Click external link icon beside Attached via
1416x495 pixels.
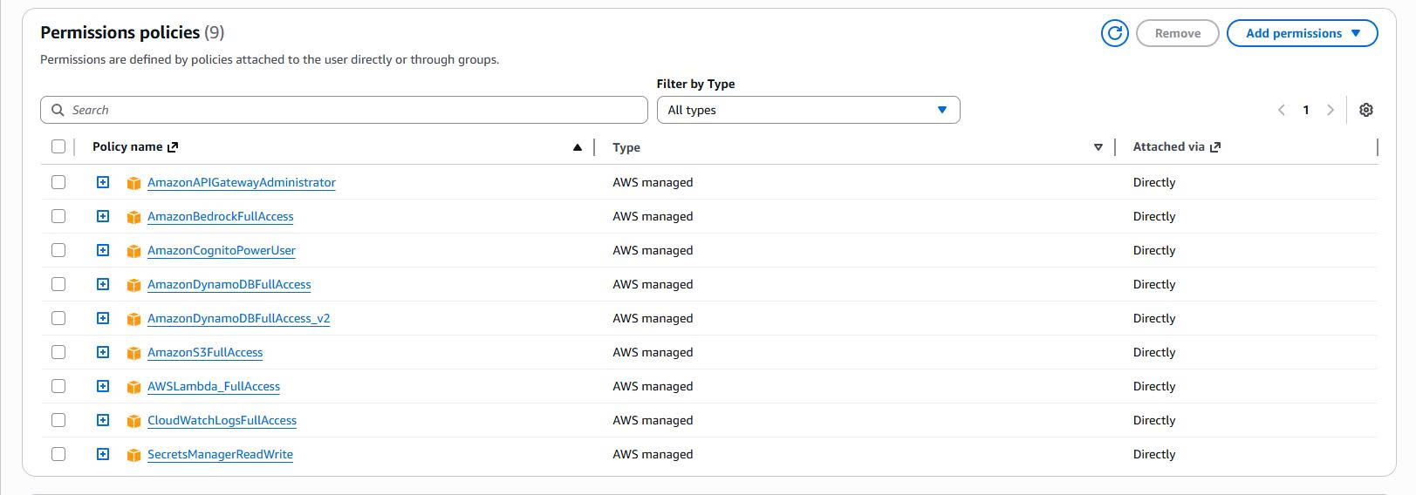coord(1215,147)
